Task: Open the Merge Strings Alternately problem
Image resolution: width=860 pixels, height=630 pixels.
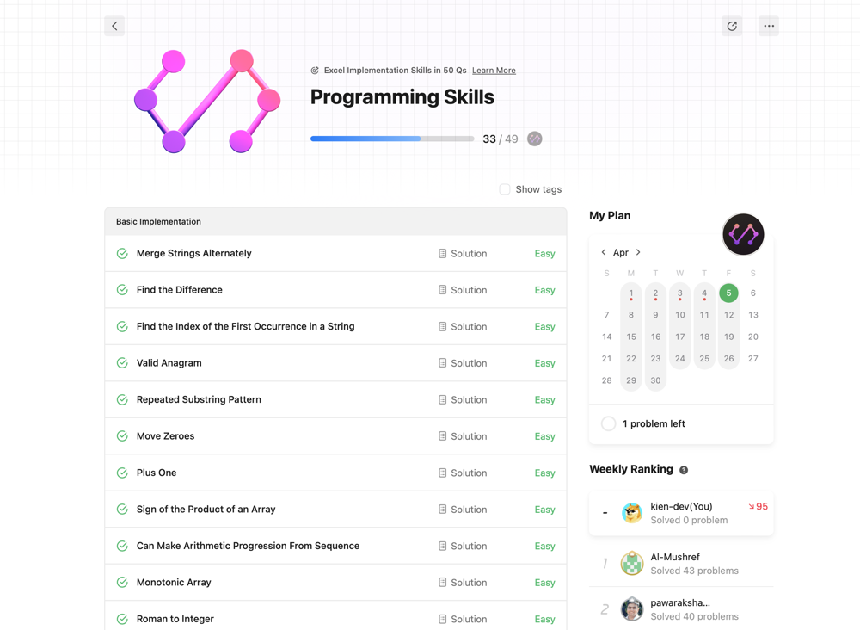Action: point(194,254)
